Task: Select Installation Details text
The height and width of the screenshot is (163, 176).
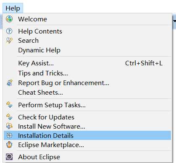Action: tap(46, 136)
